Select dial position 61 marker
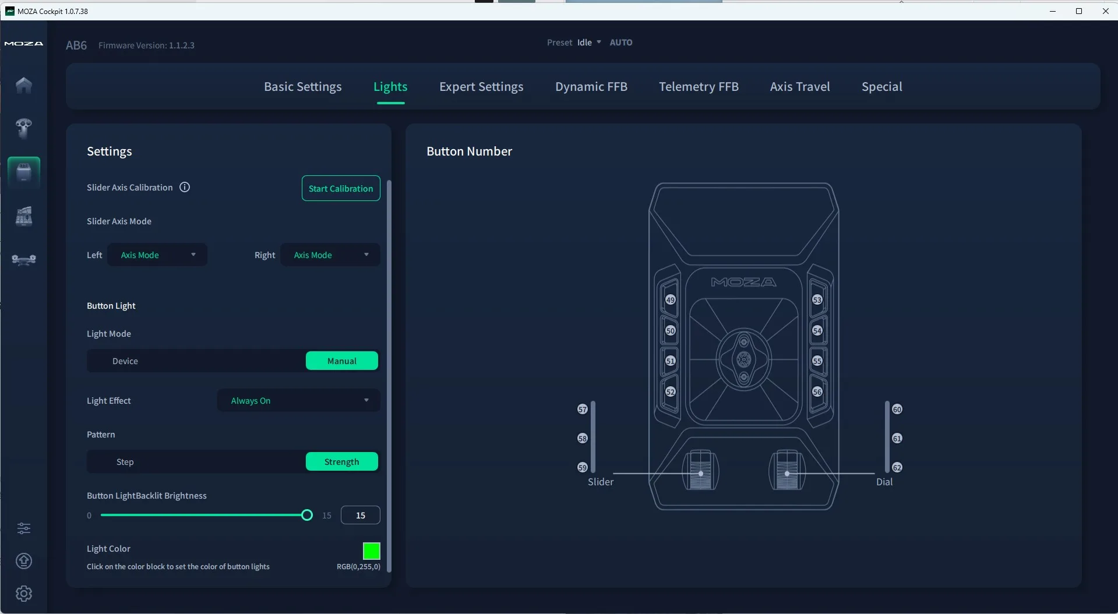The width and height of the screenshot is (1118, 614). tap(897, 439)
